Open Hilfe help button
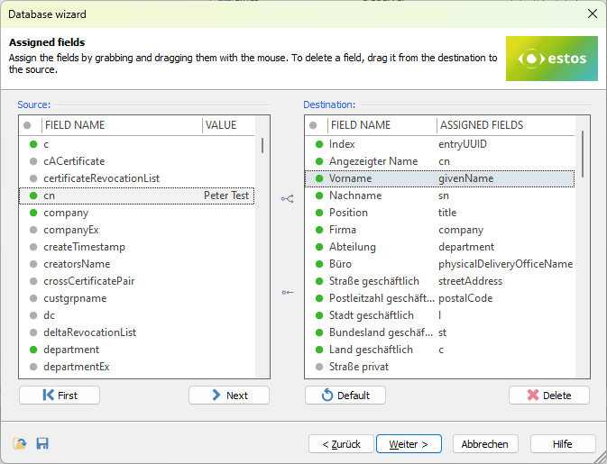This screenshot has height=464, width=607. tap(562, 444)
